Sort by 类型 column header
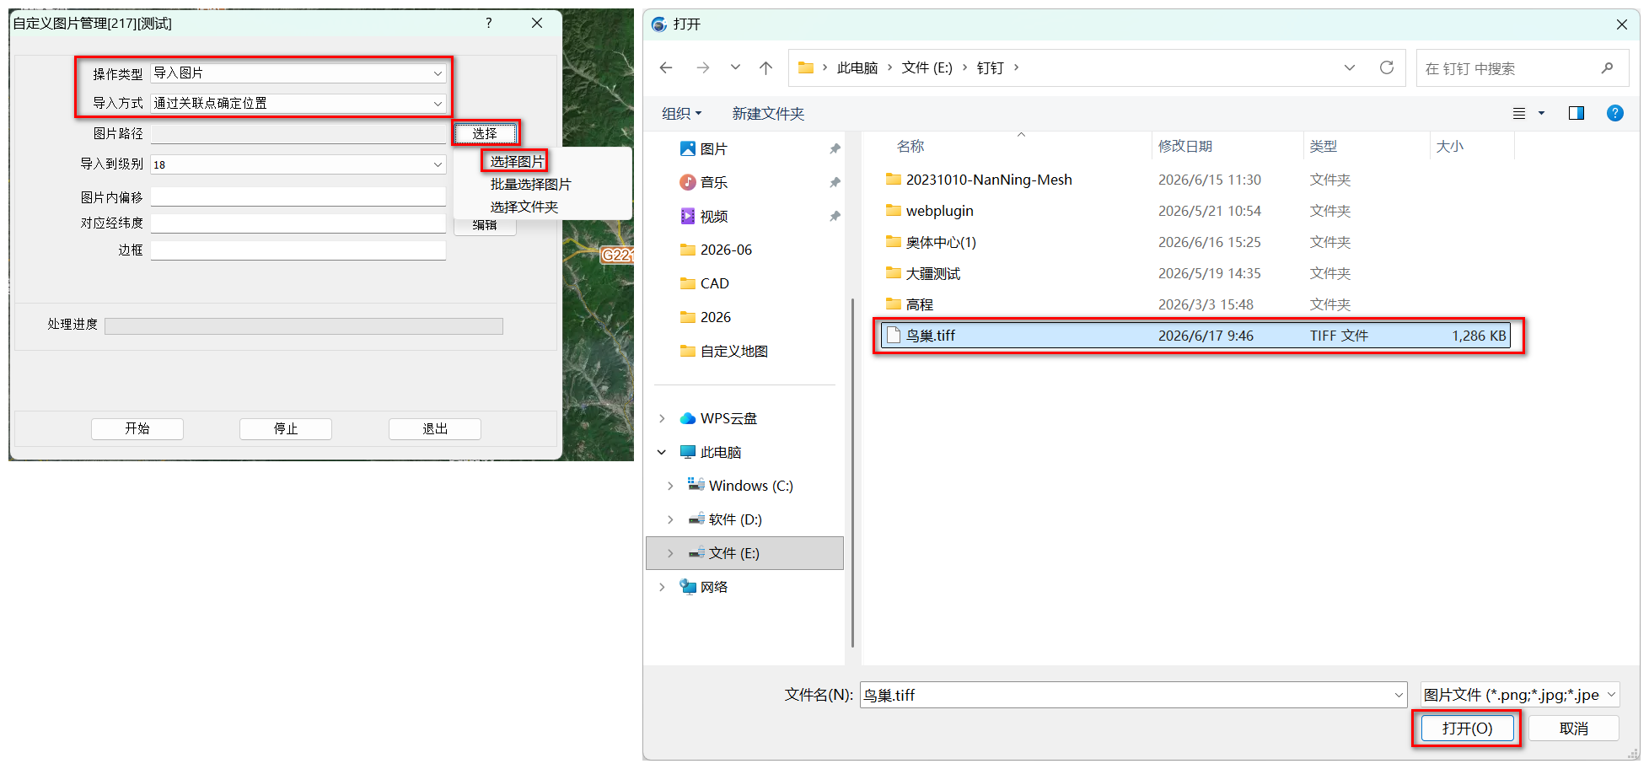The width and height of the screenshot is (1649, 769). (x=1323, y=147)
